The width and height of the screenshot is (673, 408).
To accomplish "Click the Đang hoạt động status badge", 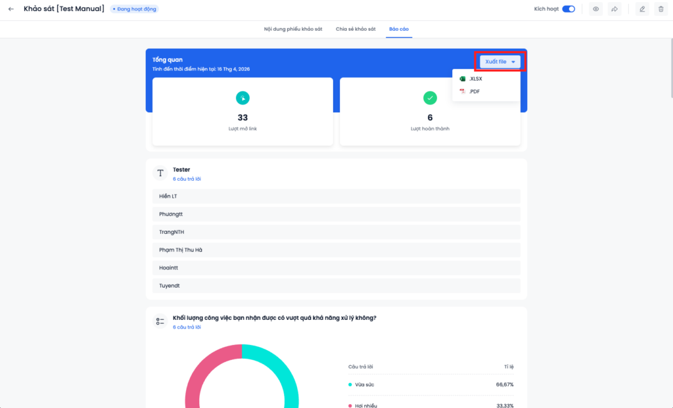I will [x=134, y=9].
